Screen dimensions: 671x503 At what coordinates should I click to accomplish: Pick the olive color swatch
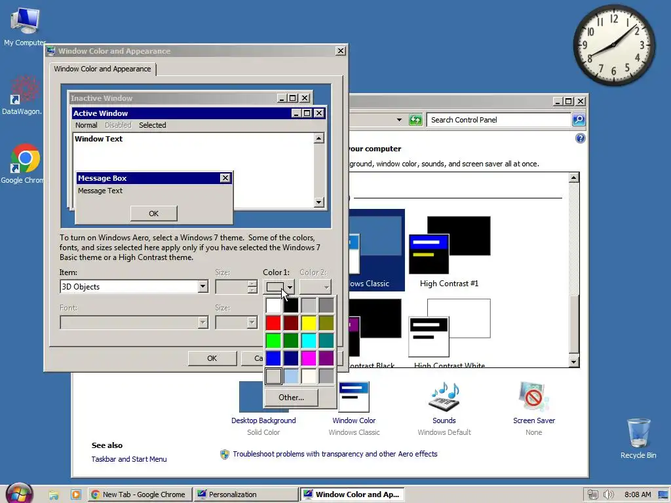[x=326, y=323]
